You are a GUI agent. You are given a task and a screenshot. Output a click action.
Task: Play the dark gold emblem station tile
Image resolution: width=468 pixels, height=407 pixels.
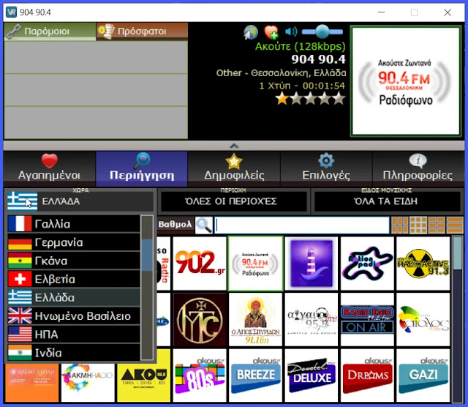(x=200, y=319)
